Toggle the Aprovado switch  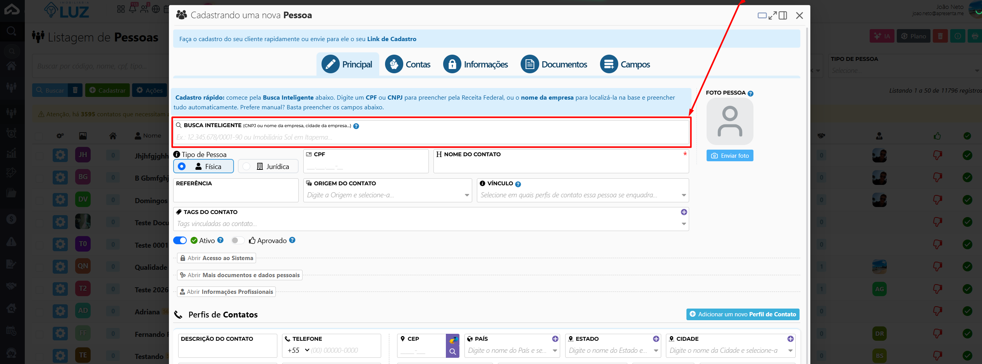tap(237, 240)
